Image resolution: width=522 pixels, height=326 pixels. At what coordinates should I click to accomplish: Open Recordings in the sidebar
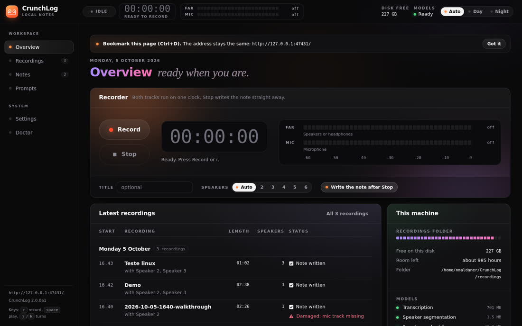click(39, 61)
